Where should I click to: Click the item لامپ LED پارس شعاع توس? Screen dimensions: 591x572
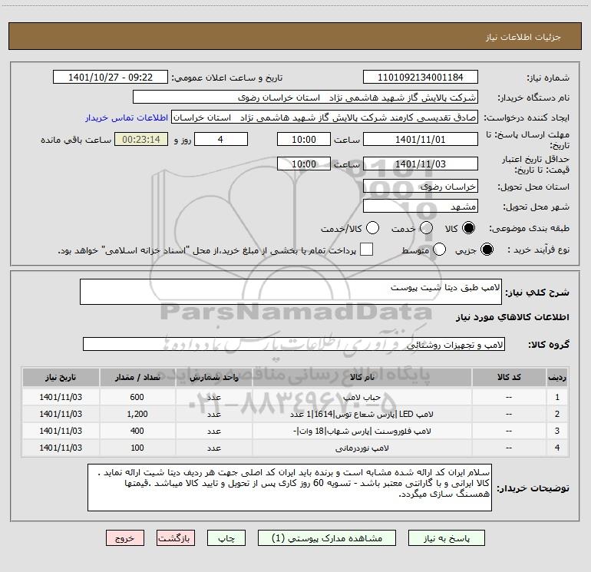pyautogui.click(x=362, y=414)
